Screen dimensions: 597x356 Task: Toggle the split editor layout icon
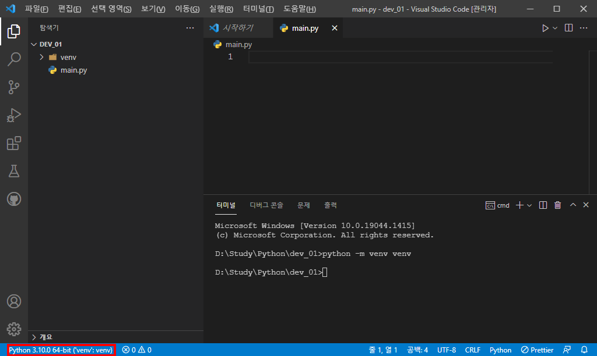tap(568, 27)
